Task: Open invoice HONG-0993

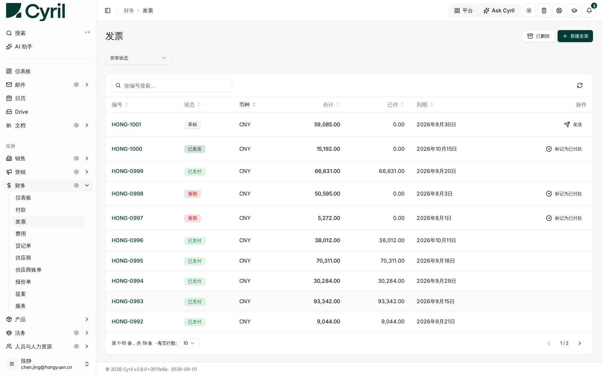Action: click(x=127, y=301)
